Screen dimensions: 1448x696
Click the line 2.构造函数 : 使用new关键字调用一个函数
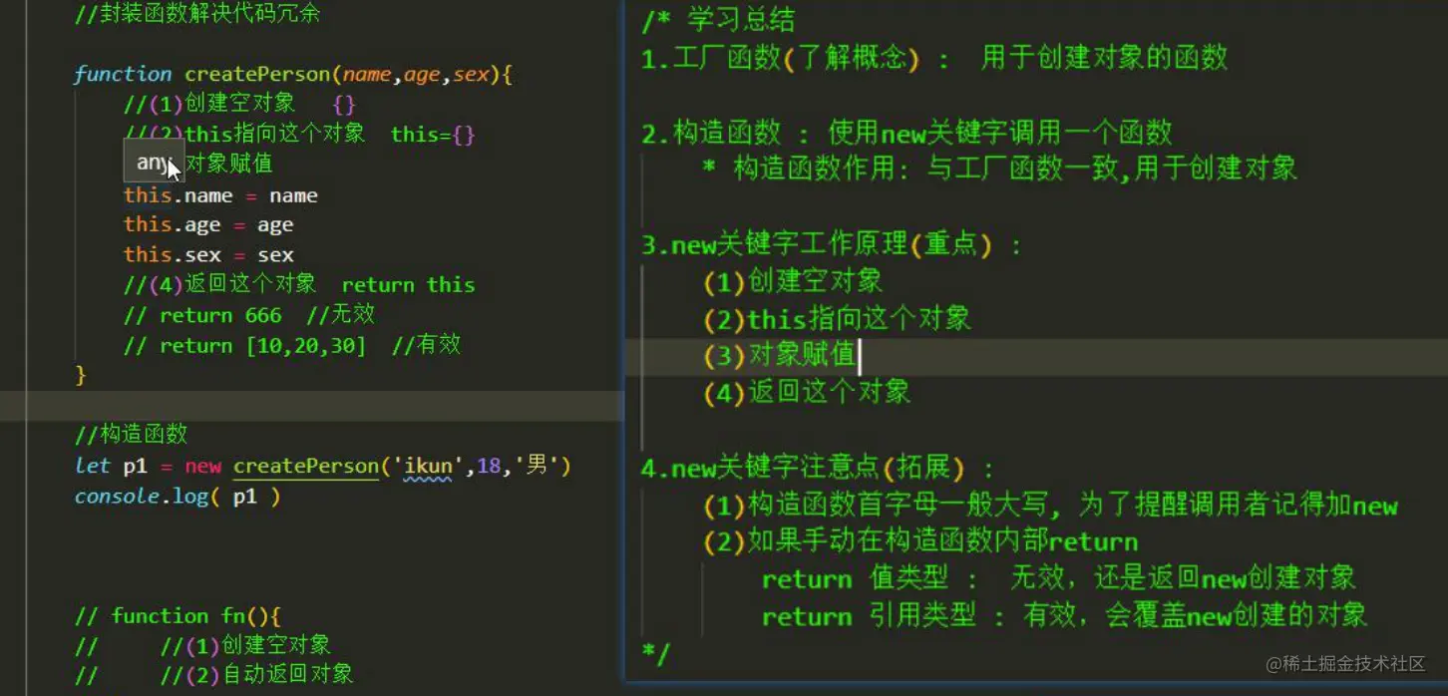coord(906,132)
